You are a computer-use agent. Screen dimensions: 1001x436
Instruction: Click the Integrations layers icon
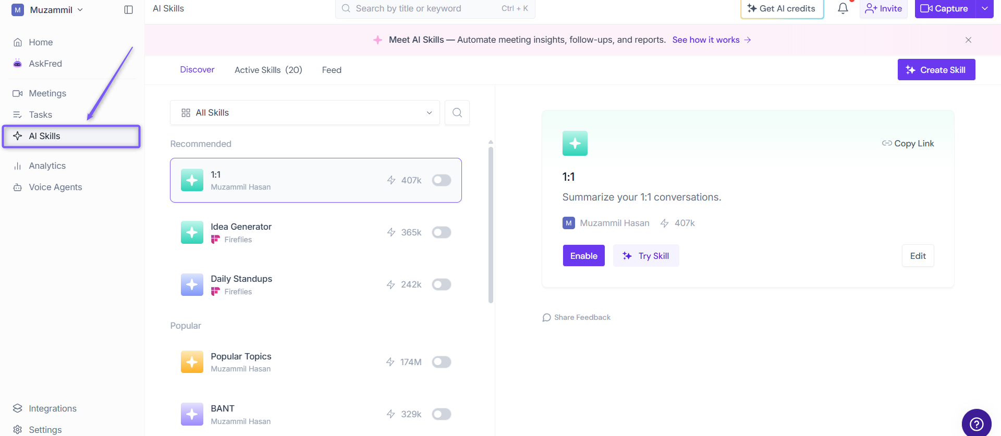click(18, 408)
